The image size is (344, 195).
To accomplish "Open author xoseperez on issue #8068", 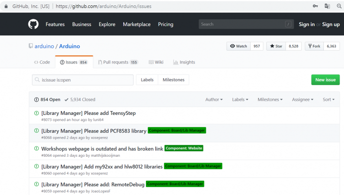I will click(x=99, y=138).
